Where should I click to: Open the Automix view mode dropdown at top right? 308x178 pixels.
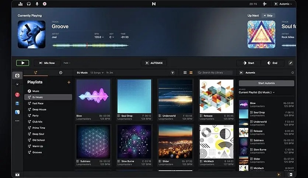(283, 4)
